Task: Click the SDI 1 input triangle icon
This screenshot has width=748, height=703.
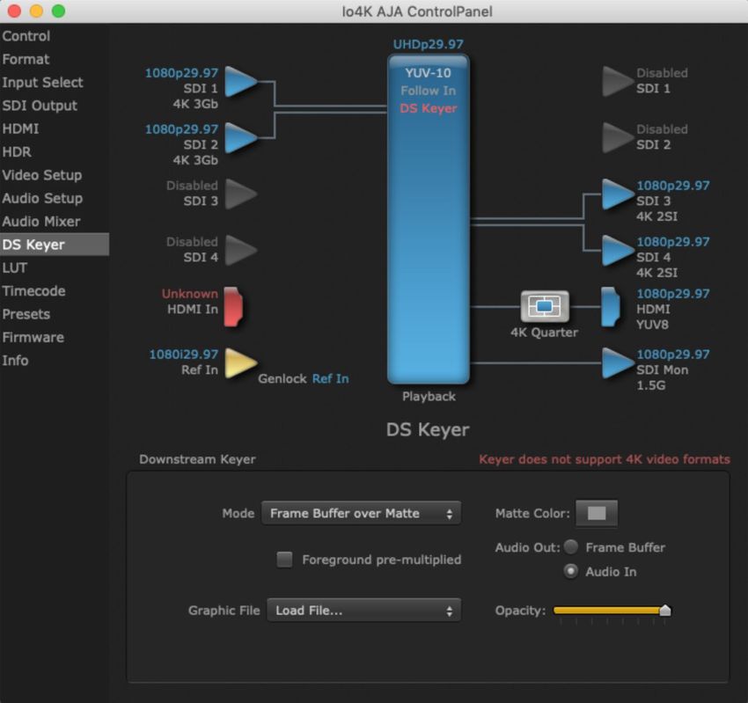Action: click(x=241, y=82)
